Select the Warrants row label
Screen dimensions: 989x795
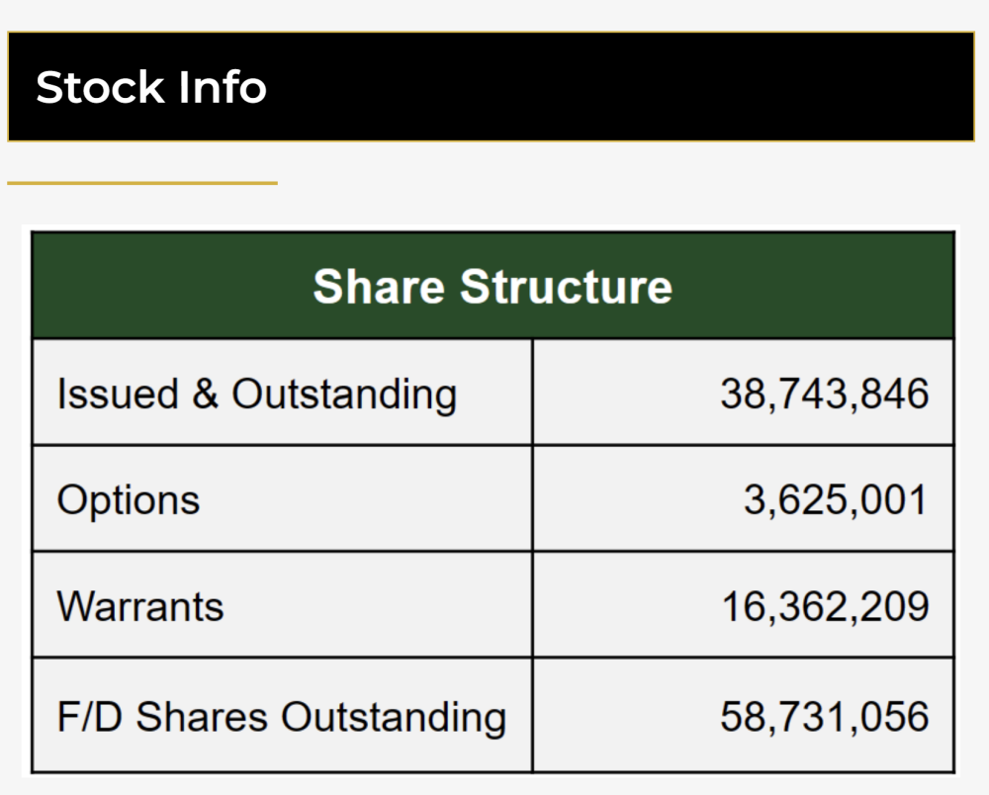click(x=140, y=606)
